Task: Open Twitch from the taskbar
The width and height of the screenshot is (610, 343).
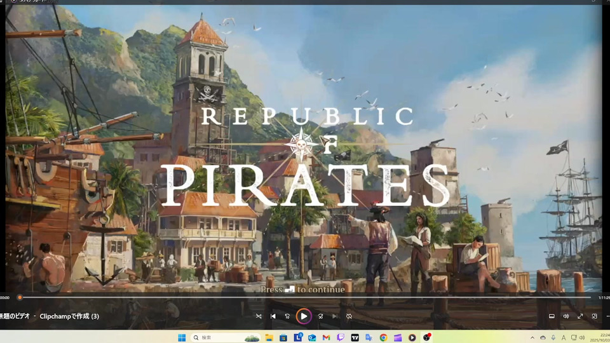Action: click(x=341, y=337)
